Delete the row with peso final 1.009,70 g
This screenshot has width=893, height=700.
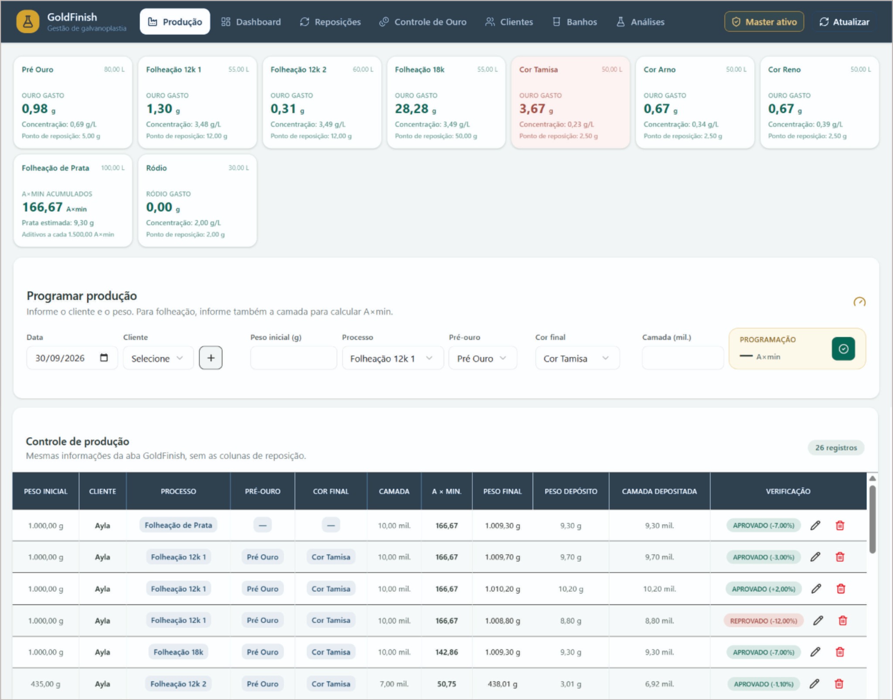(840, 557)
